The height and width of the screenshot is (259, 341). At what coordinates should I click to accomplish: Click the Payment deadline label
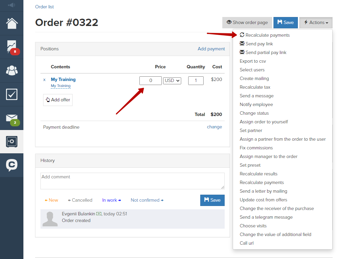(61, 127)
